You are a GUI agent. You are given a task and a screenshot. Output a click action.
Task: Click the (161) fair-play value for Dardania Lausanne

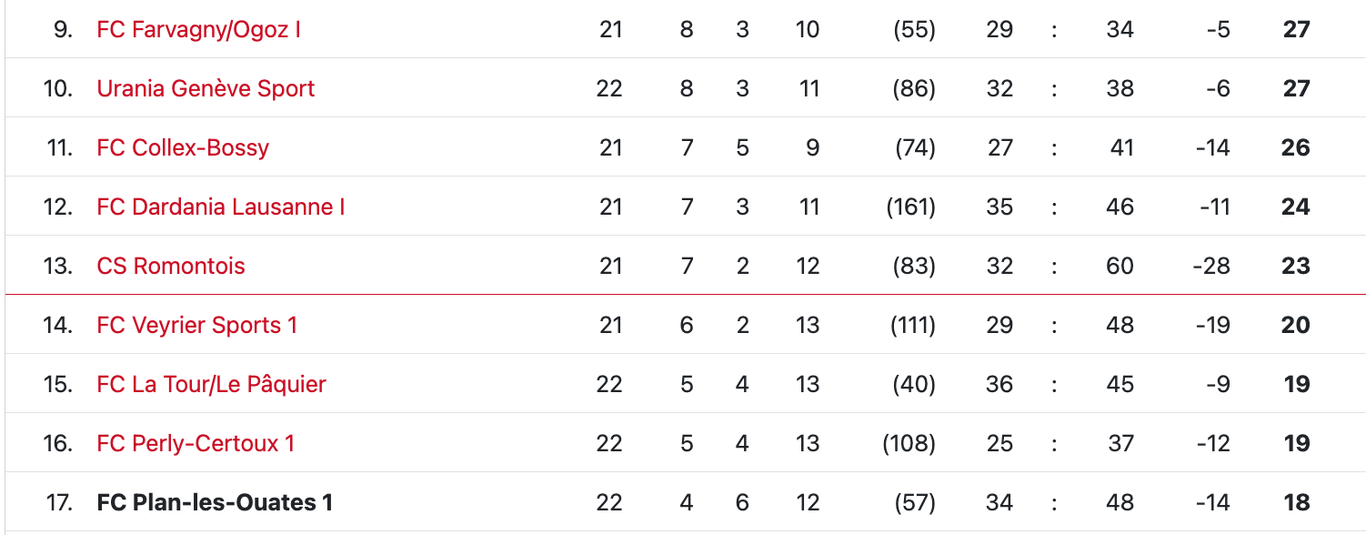[910, 207]
